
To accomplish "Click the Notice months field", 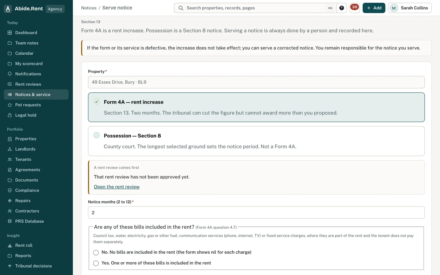I will click(x=256, y=213).
